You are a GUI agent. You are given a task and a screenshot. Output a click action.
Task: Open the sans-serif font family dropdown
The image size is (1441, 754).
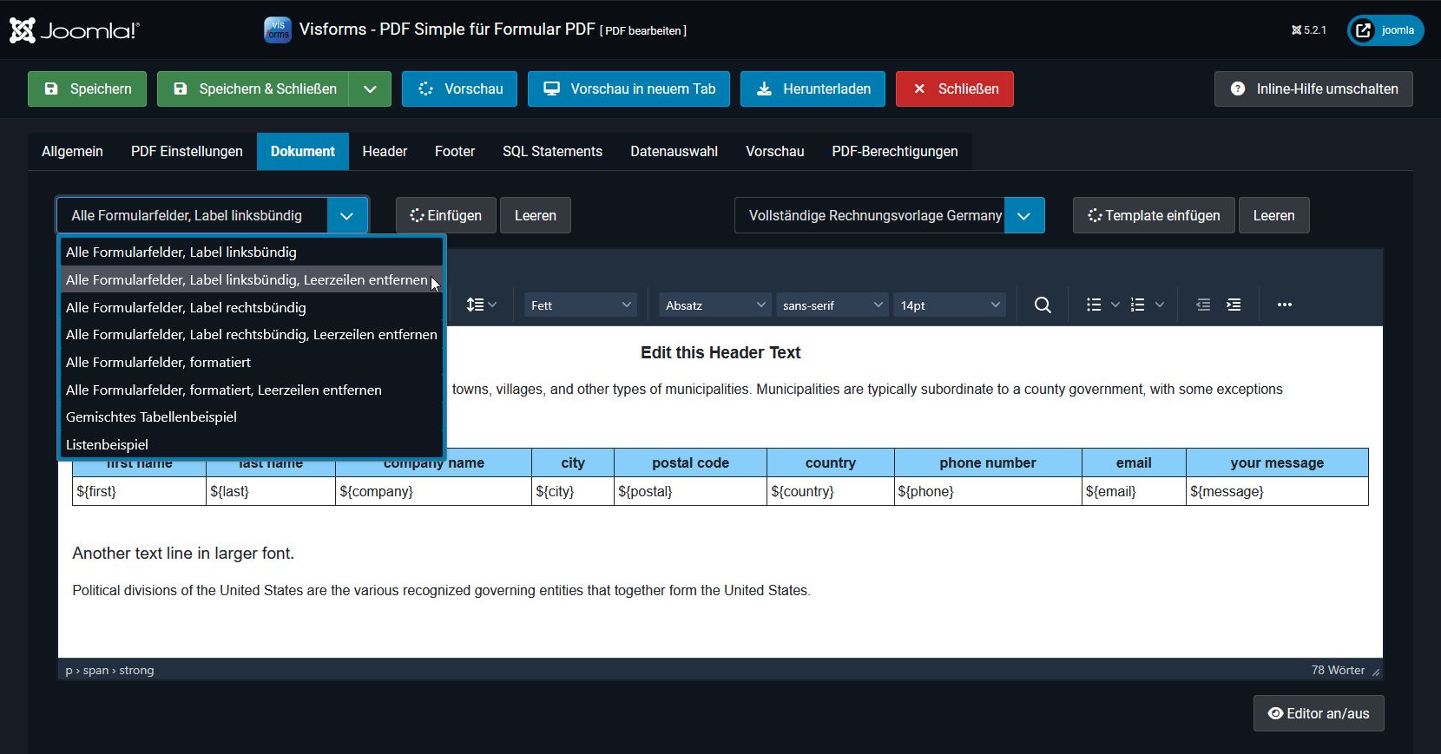point(832,305)
